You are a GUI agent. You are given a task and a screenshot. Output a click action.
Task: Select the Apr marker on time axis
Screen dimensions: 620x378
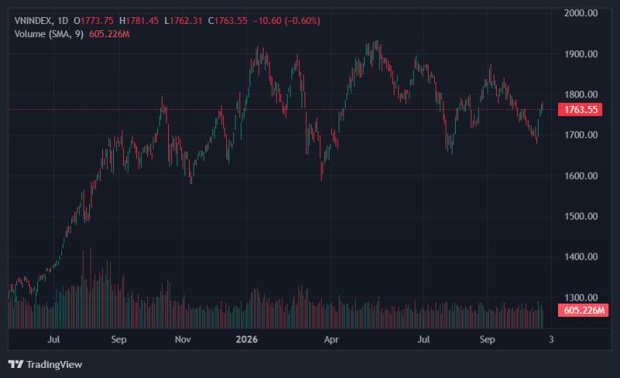tap(332, 339)
